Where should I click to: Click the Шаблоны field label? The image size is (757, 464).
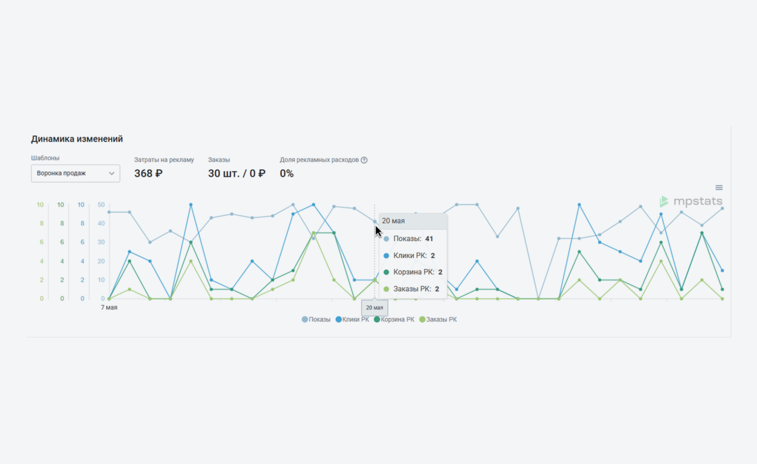coord(45,158)
